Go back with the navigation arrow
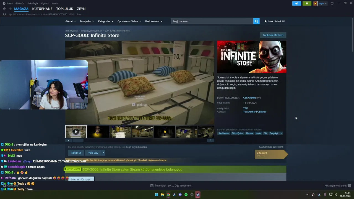The image size is (354, 199). tap(4, 9)
